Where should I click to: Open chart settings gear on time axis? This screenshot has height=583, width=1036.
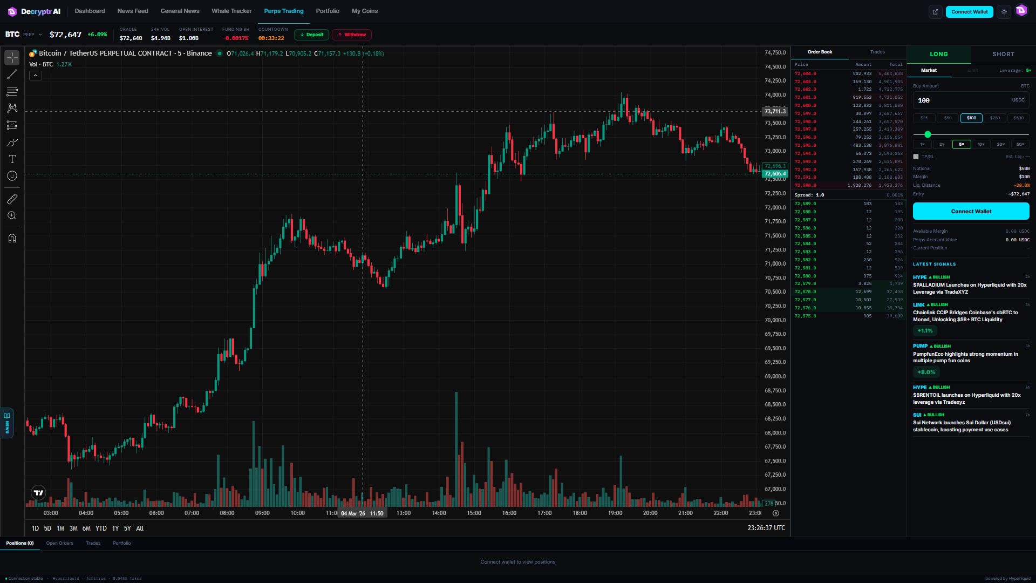[x=776, y=513]
